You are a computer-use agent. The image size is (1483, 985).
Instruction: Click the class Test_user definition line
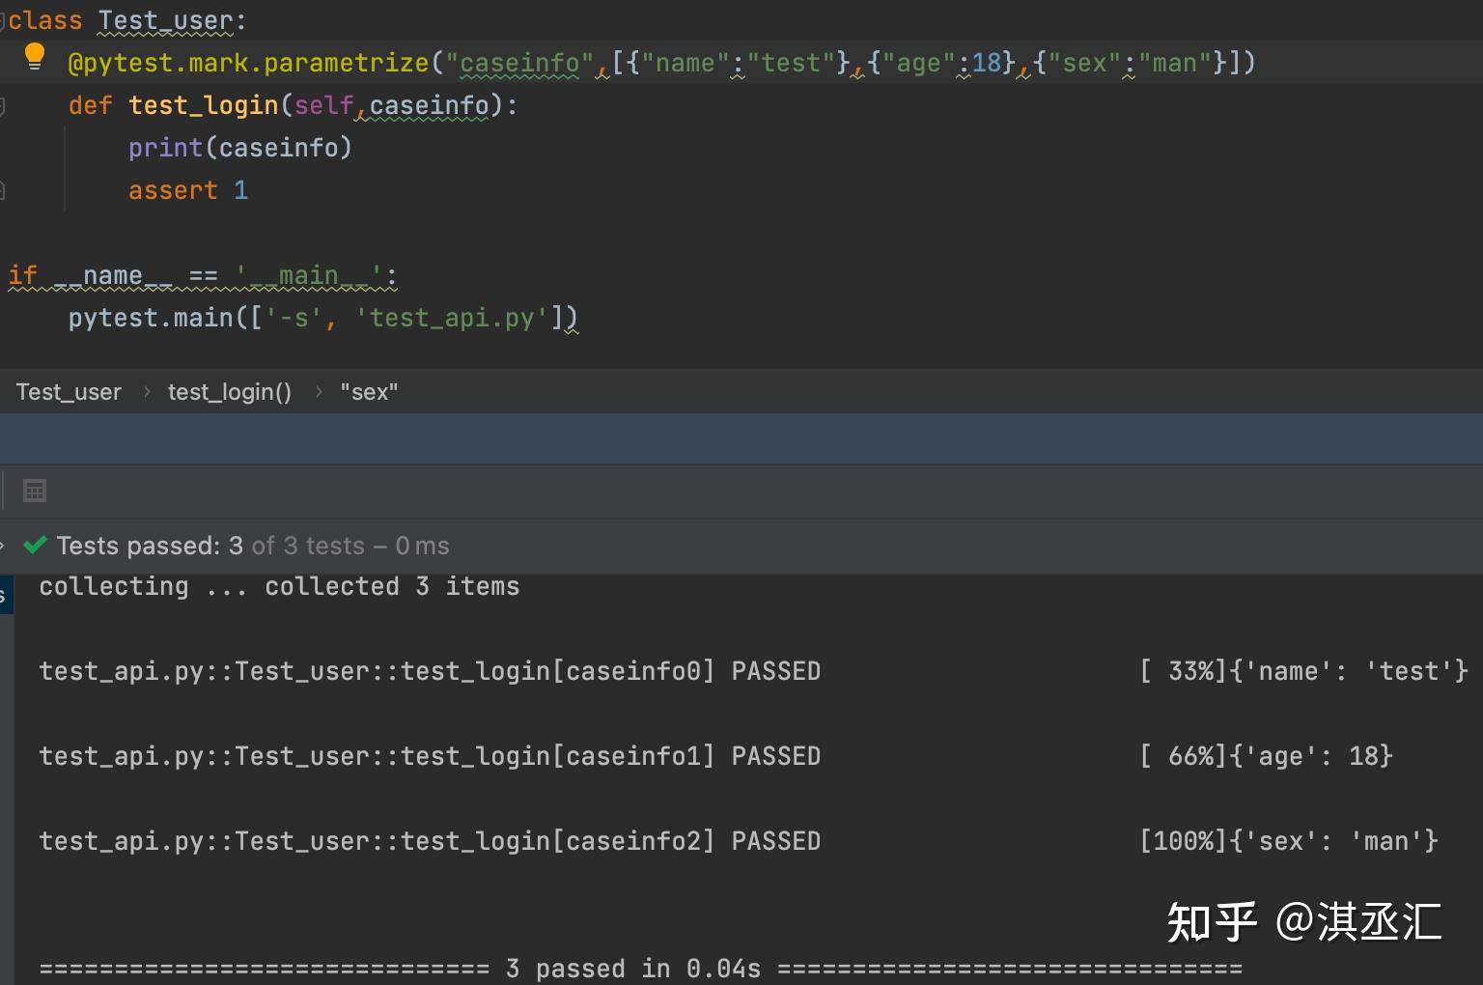[126, 20]
